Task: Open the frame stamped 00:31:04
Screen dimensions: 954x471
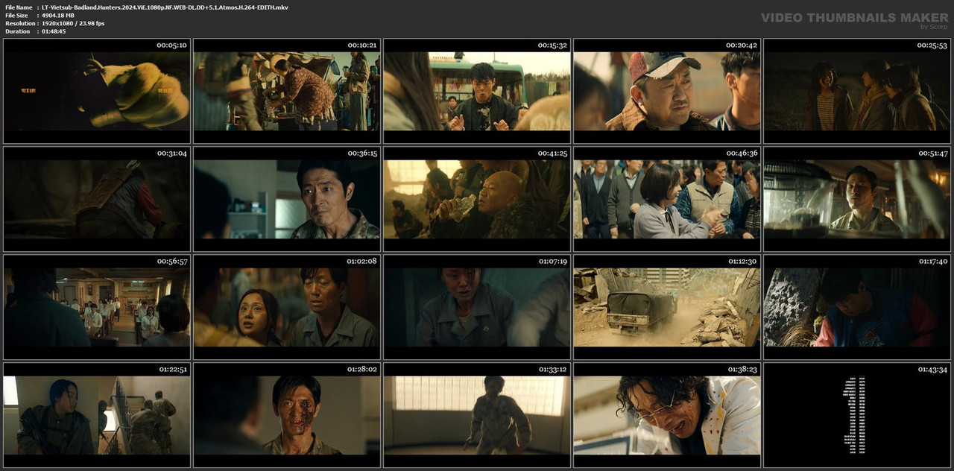Action: pyautogui.click(x=97, y=199)
